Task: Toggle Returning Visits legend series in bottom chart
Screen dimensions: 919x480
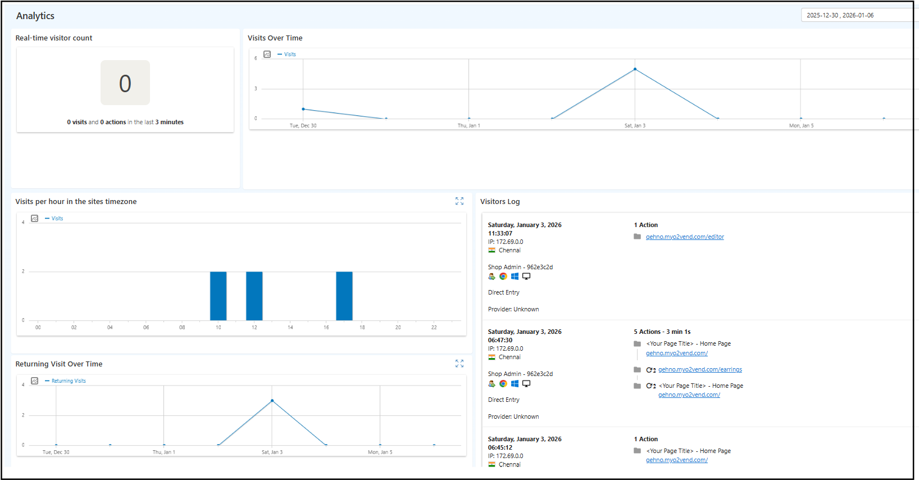Action: (x=66, y=381)
